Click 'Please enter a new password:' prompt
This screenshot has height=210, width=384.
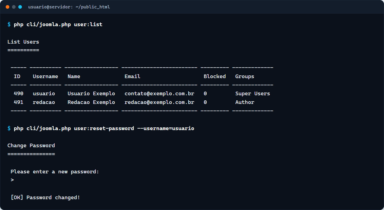click(55, 172)
